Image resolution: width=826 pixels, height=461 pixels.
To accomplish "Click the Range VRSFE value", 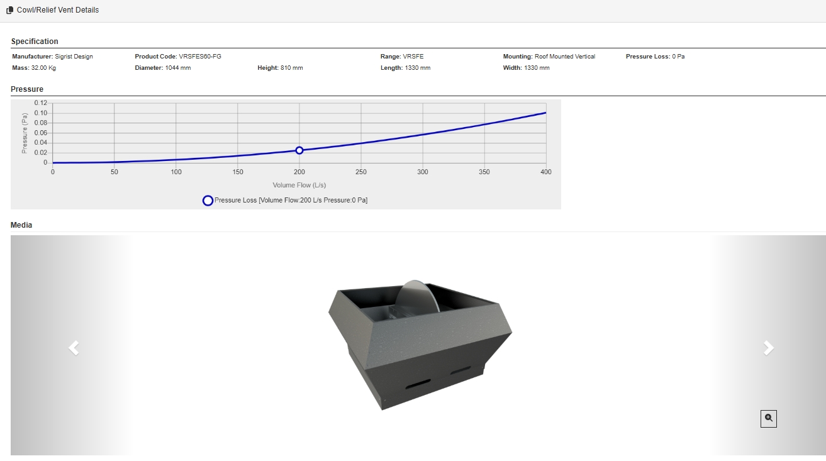I will pos(413,57).
